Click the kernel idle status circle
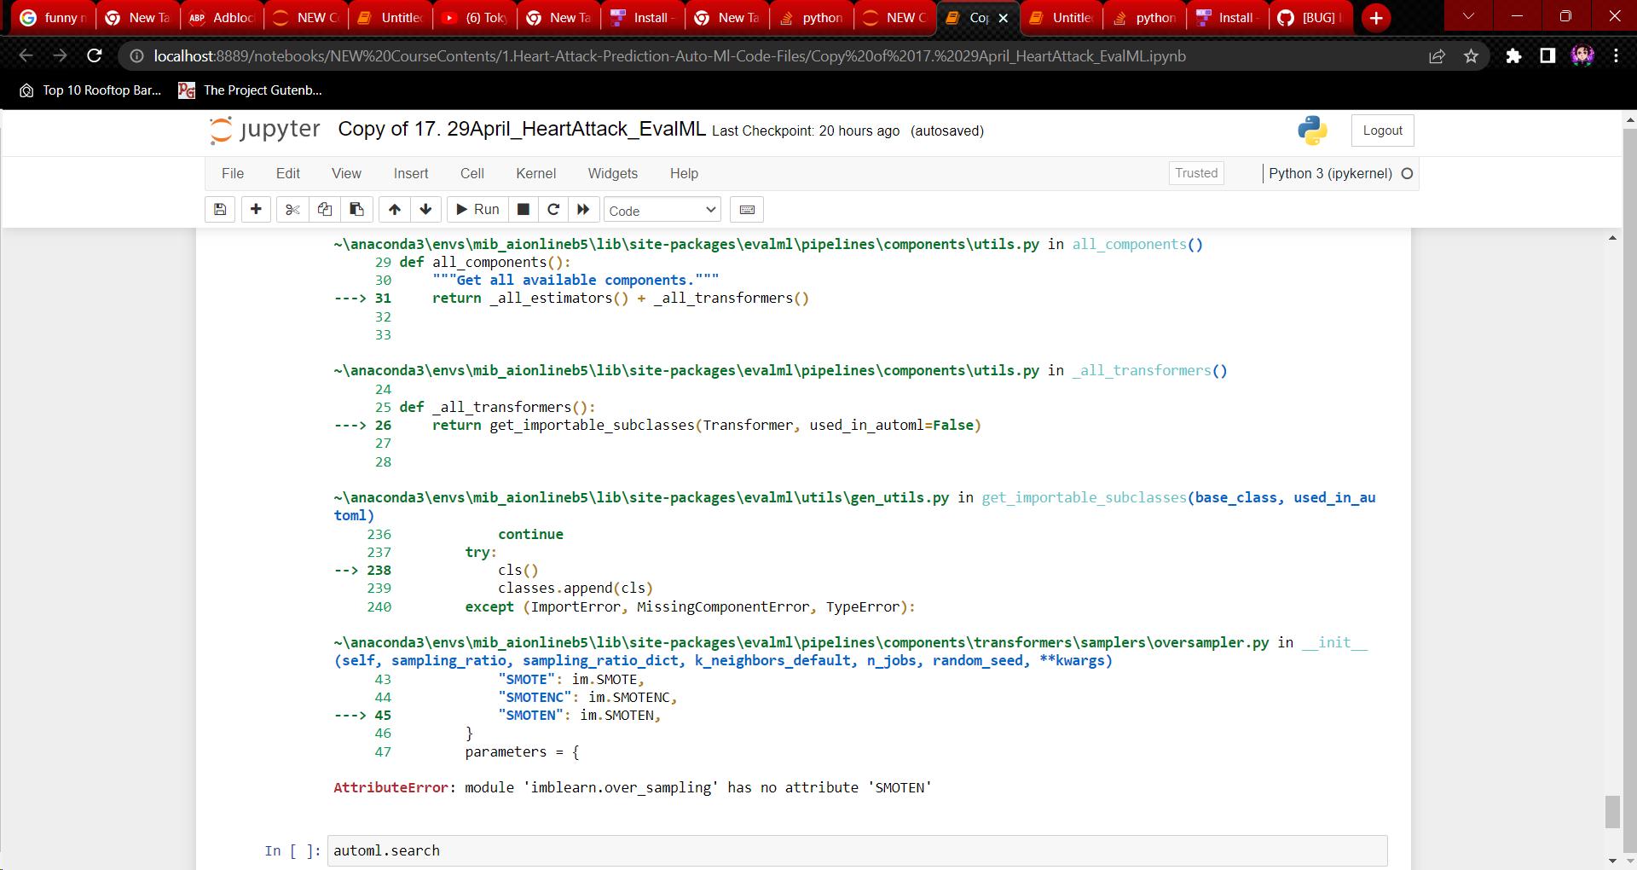 1408,174
